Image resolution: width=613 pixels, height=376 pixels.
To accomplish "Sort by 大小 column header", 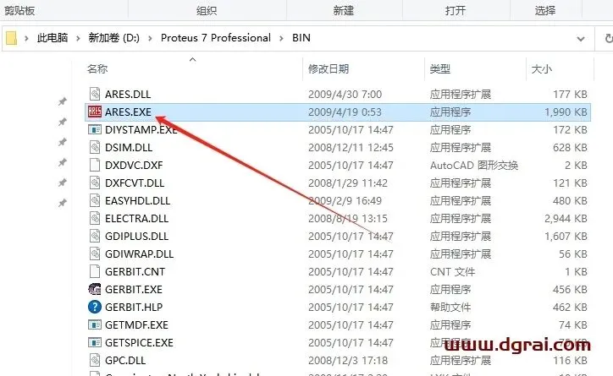I will point(542,69).
